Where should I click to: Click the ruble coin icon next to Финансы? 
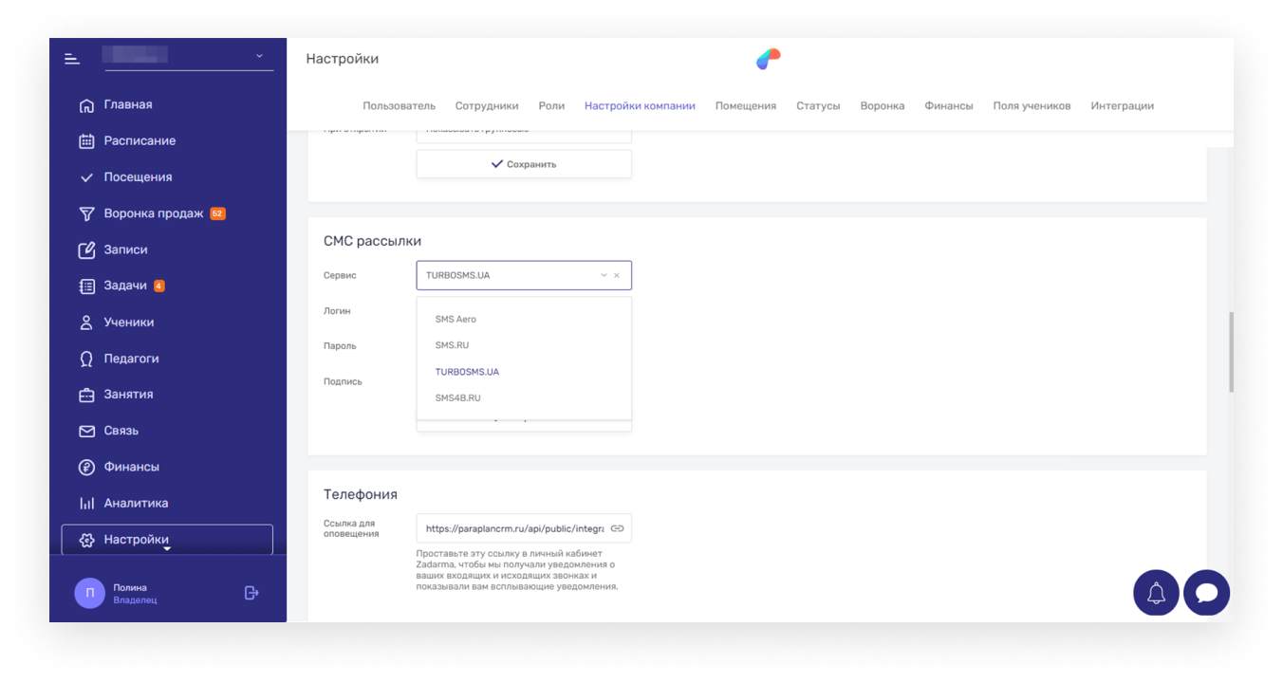coord(86,467)
